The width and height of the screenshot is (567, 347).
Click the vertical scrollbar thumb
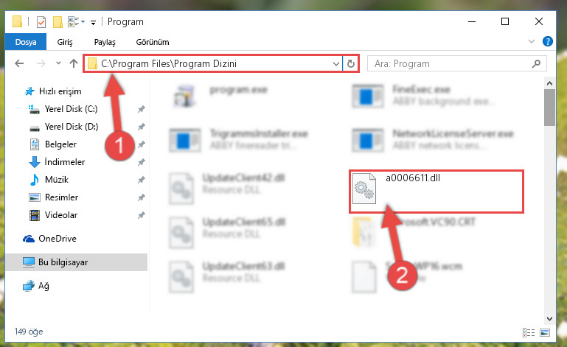[549, 108]
